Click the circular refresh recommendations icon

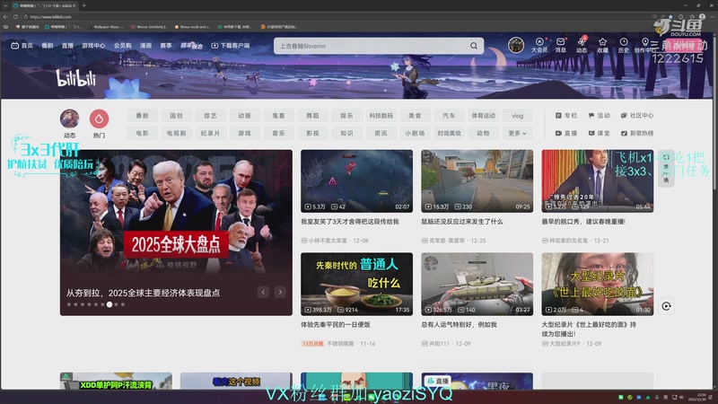point(666,306)
